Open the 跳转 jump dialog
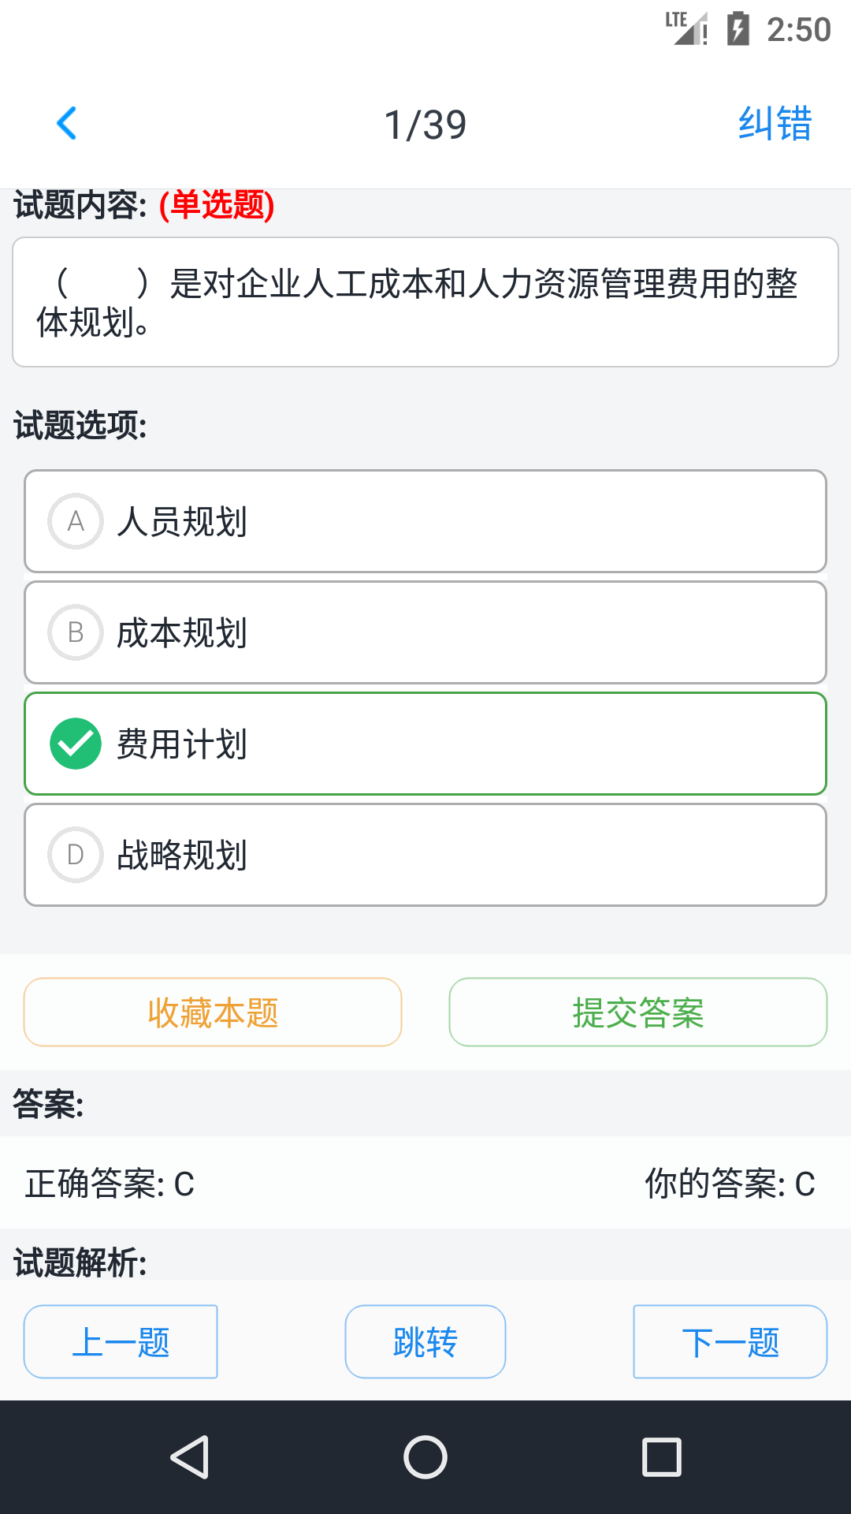The width and height of the screenshot is (851, 1514). click(425, 1341)
